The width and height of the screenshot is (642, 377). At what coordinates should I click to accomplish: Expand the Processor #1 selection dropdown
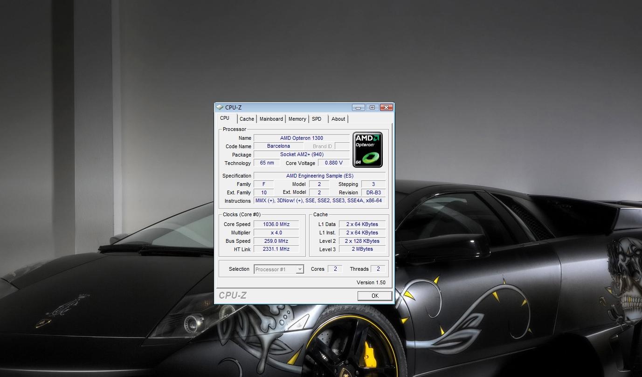(x=300, y=269)
